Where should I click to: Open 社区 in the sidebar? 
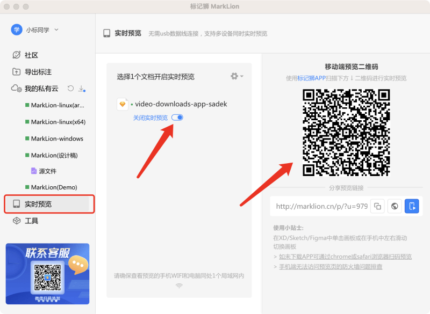(31, 55)
